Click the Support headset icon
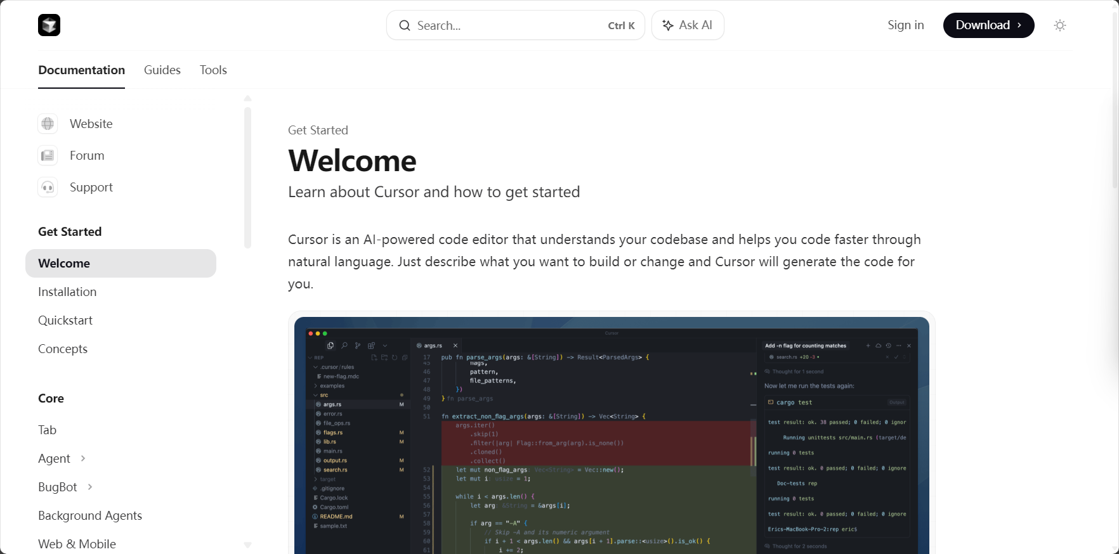 pos(48,187)
